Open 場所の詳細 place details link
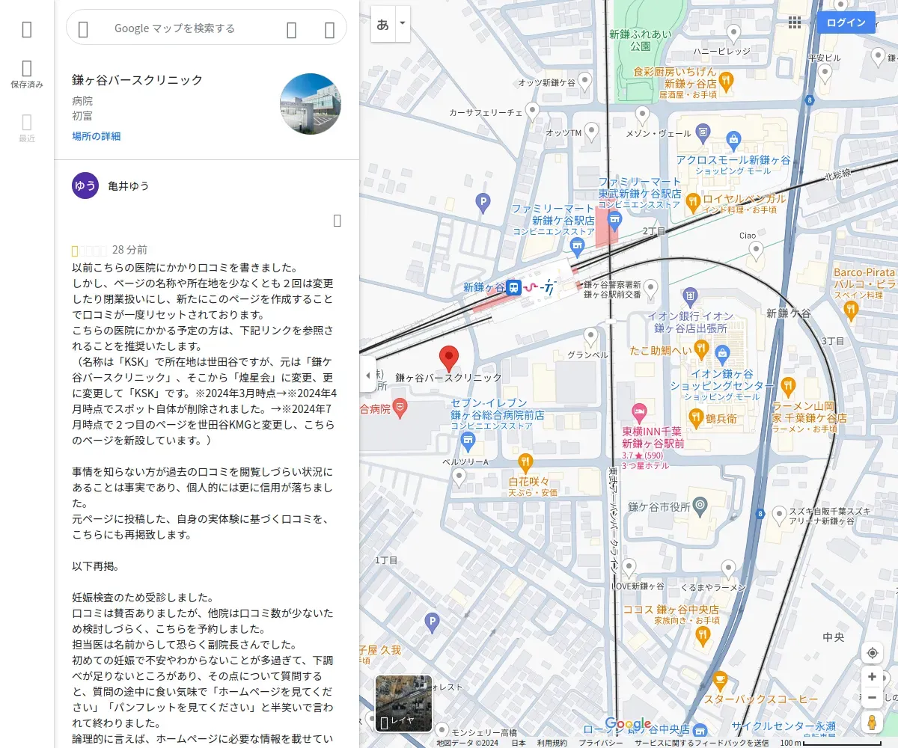 [96, 136]
